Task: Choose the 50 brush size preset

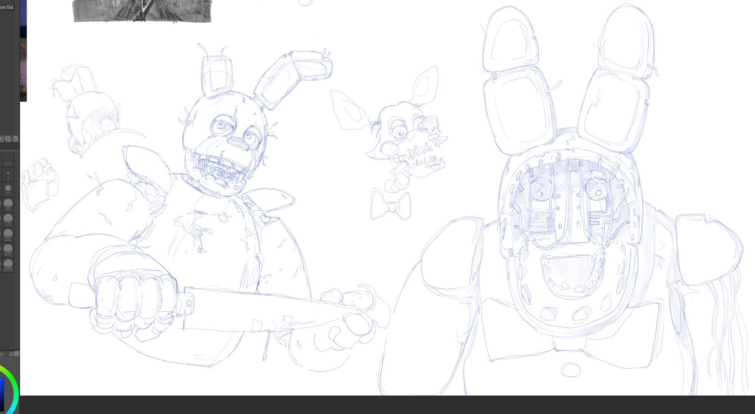Action: 8,205
